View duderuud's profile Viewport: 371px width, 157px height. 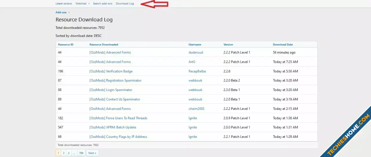pos(195,52)
